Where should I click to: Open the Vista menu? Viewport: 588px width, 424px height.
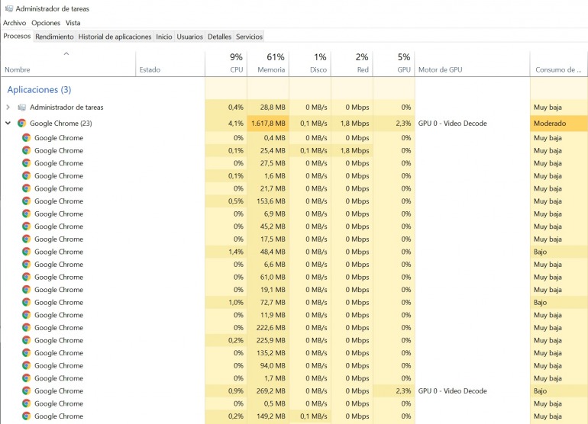73,23
